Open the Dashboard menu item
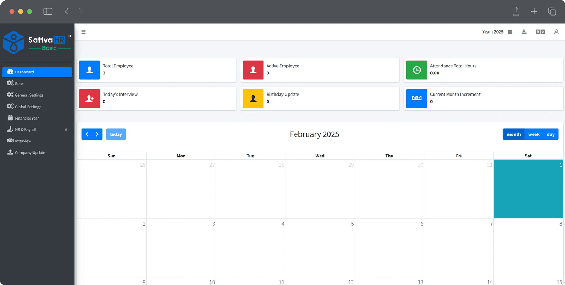This screenshot has width=565, height=285. (x=37, y=72)
